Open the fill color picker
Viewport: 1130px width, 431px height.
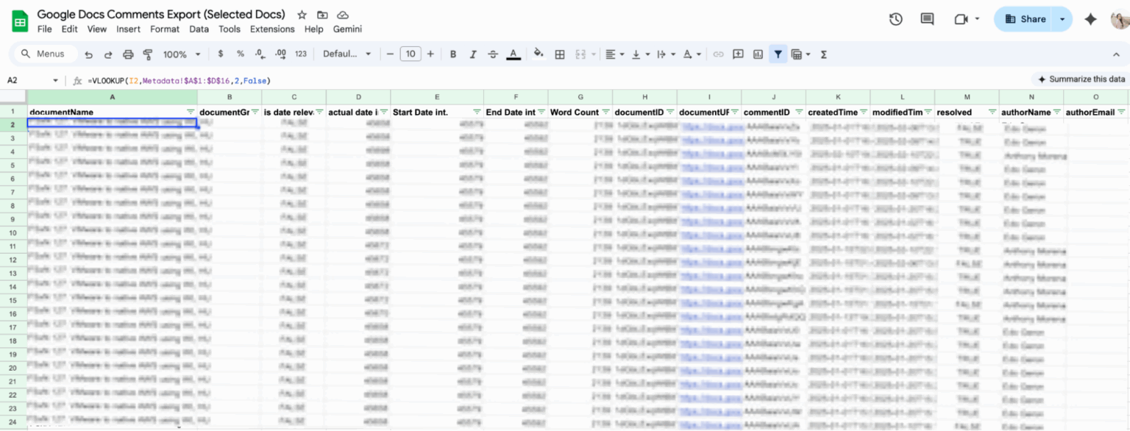click(539, 54)
